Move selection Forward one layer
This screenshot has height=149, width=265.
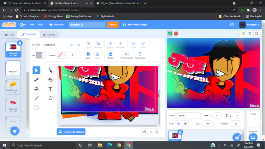click(x=110, y=45)
